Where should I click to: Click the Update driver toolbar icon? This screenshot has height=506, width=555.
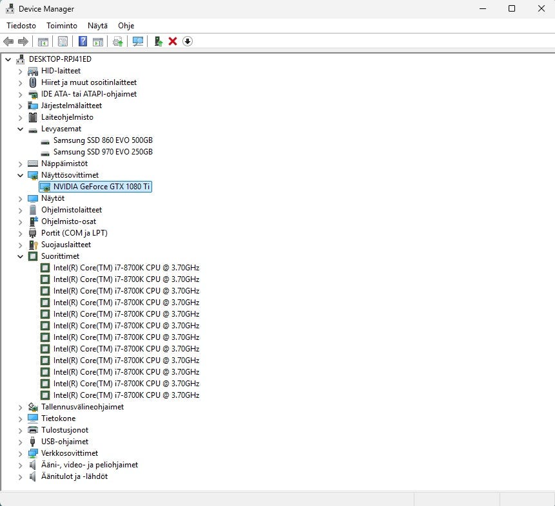click(118, 41)
